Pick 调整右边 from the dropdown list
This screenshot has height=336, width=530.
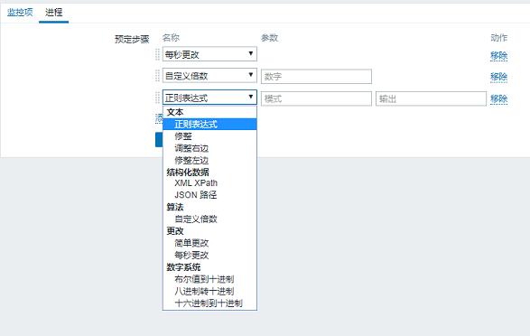209,148
